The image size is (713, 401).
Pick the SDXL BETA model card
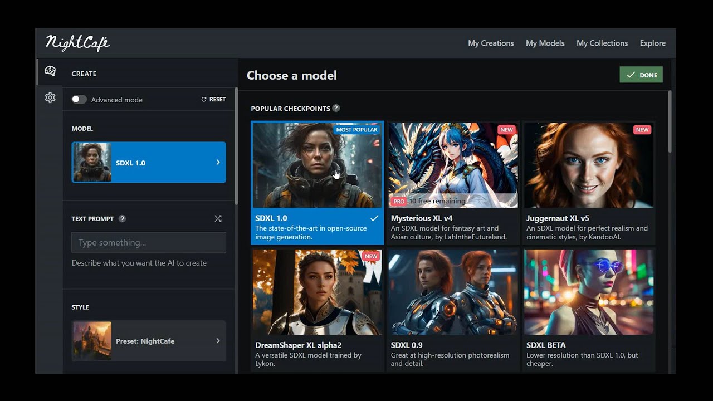[589, 310]
